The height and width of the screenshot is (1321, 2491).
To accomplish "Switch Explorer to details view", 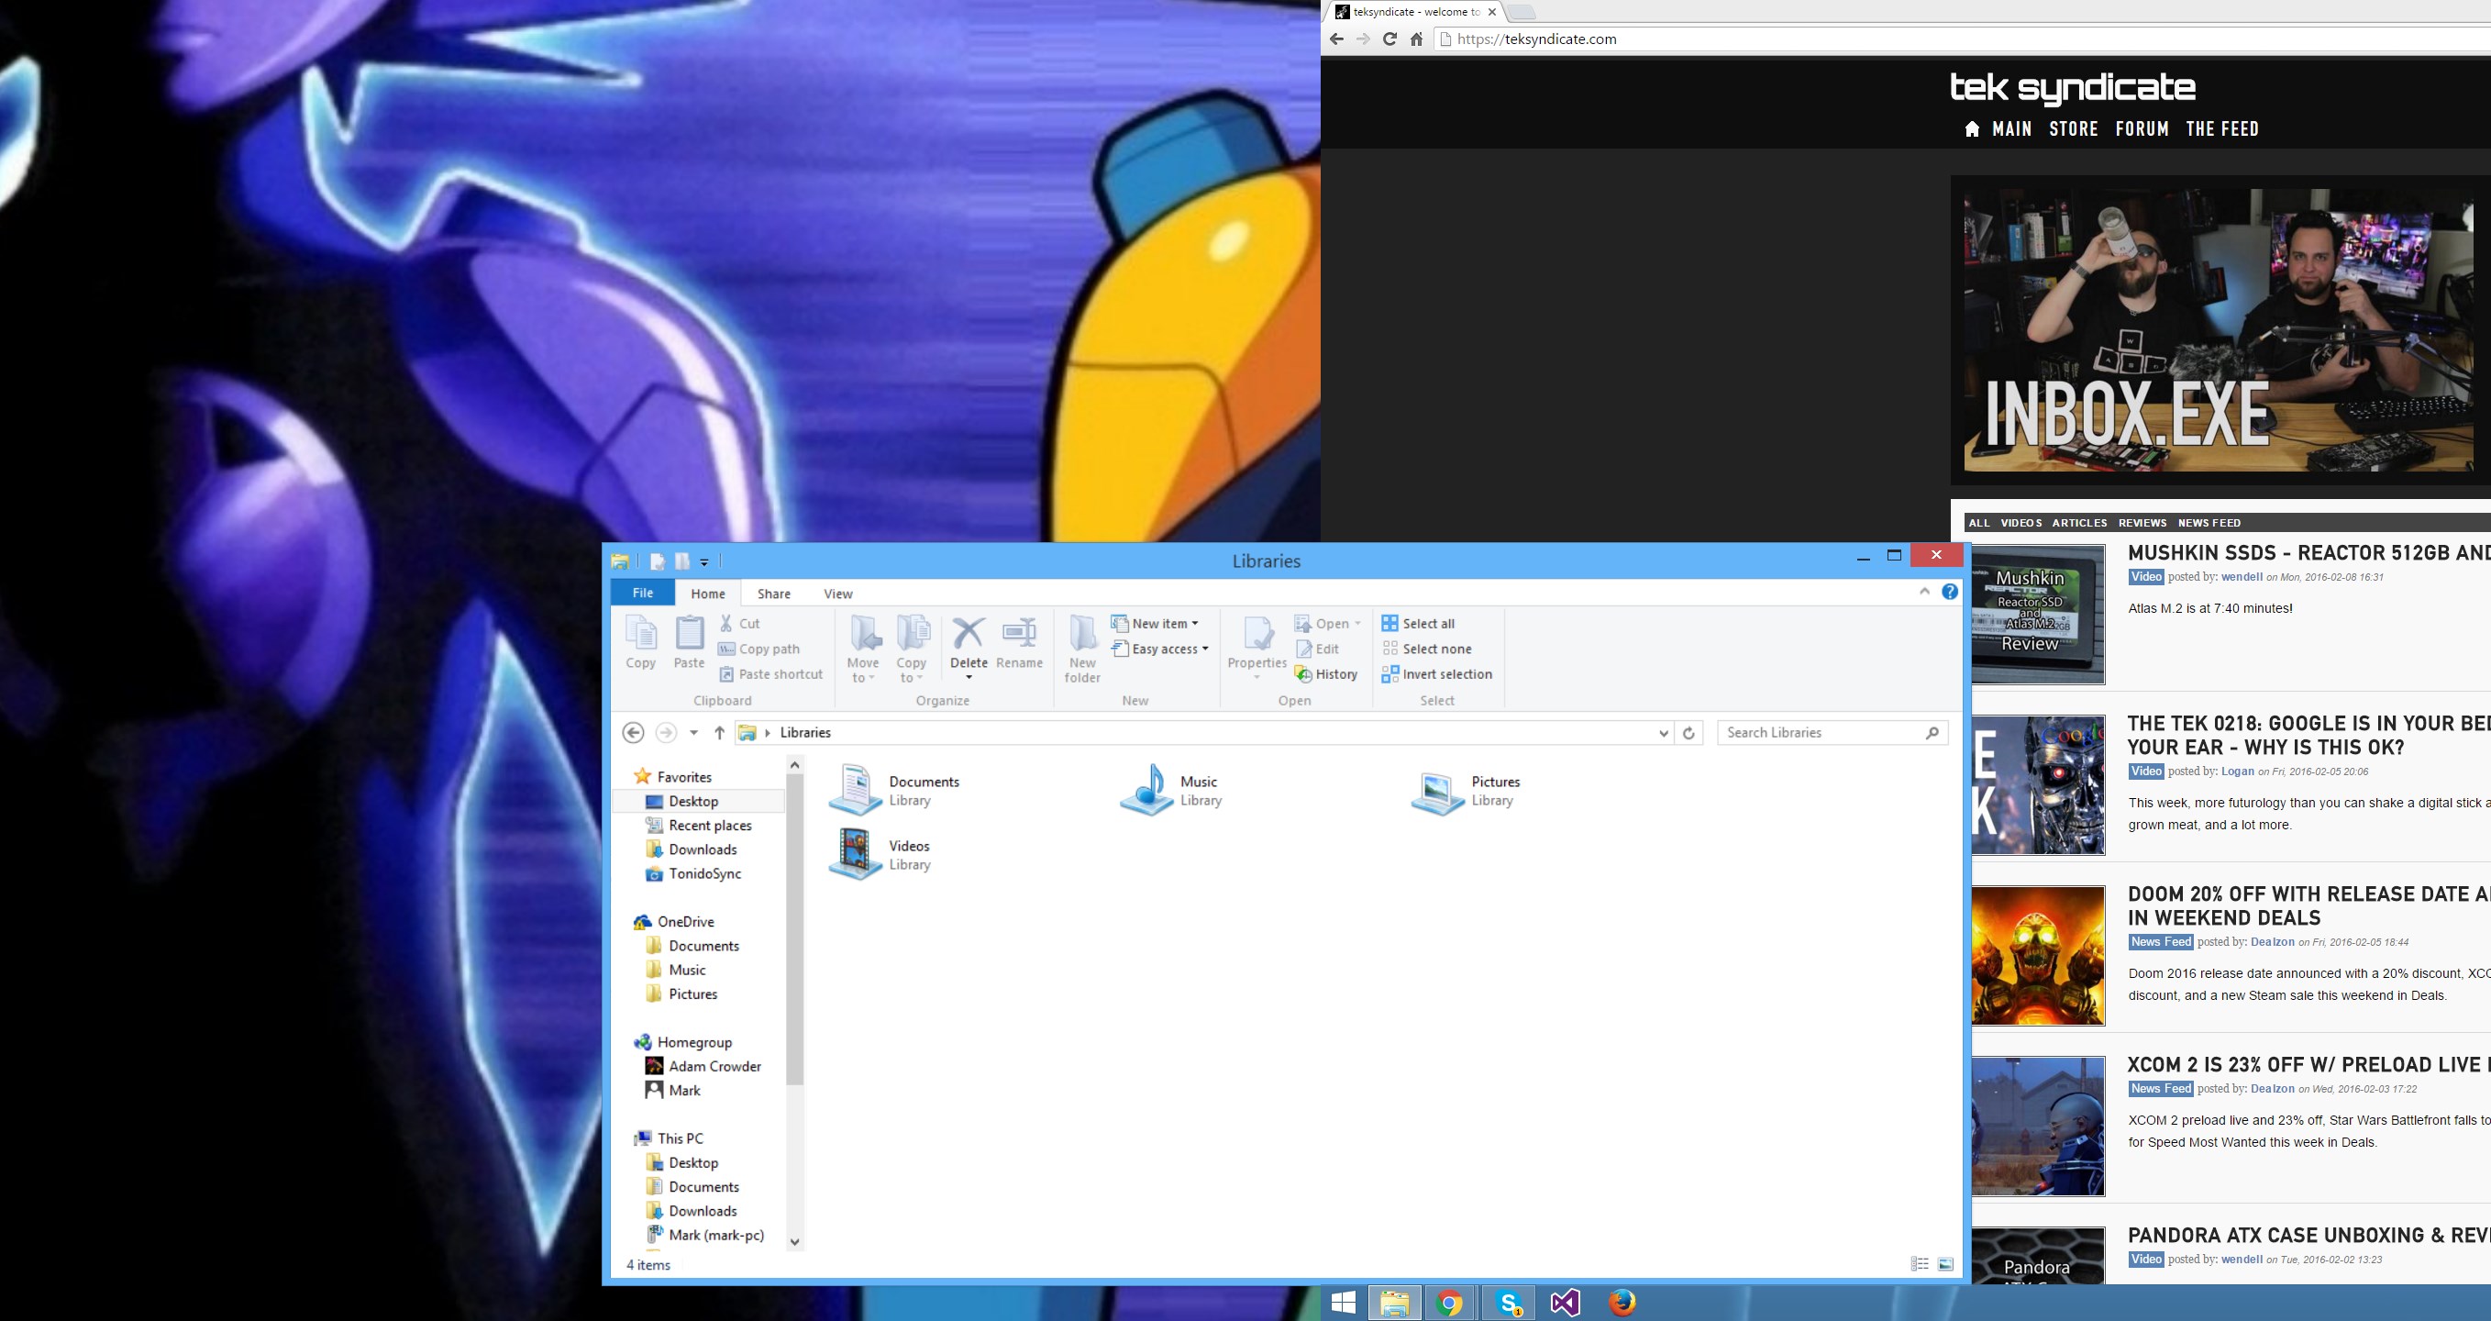I will (x=1920, y=1264).
